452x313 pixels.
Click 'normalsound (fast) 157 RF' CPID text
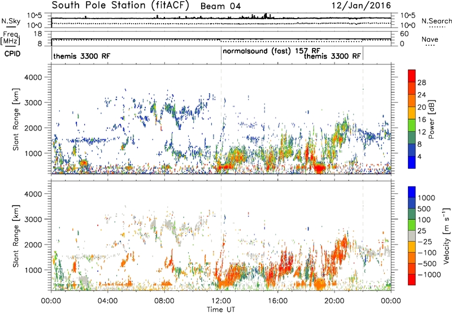pyautogui.click(x=271, y=51)
